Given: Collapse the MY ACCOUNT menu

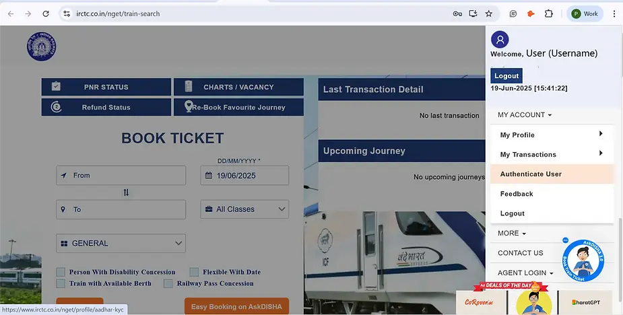Looking at the screenshot, I should pos(525,115).
